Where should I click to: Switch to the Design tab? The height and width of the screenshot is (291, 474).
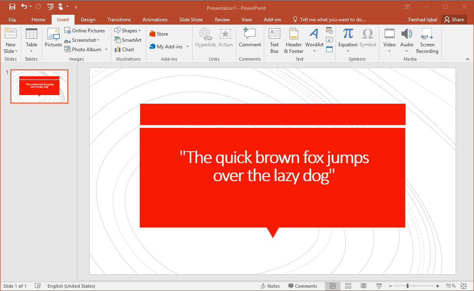point(88,20)
